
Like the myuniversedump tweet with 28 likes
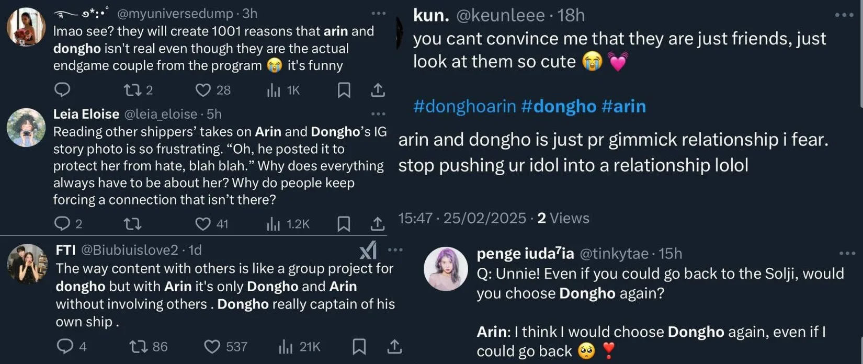coord(203,90)
